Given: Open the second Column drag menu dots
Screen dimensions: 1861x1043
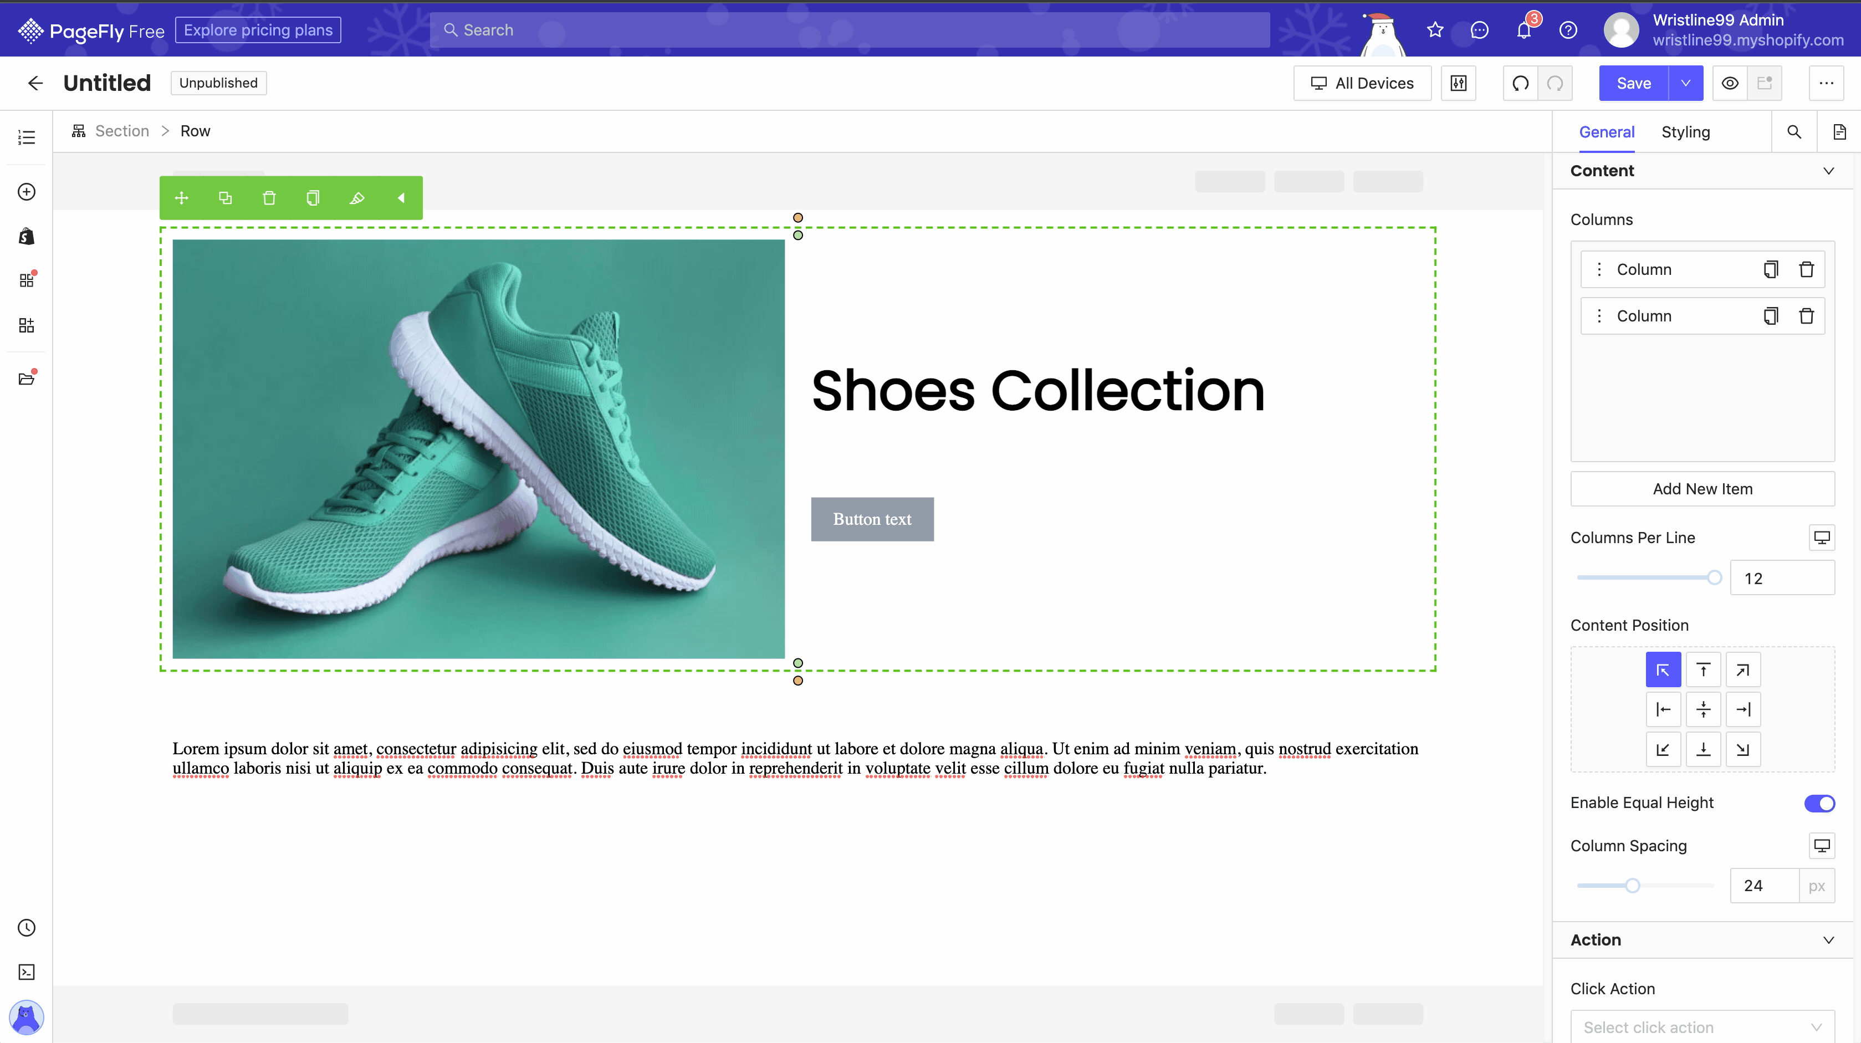Looking at the screenshot, I should tap(1599, 316).
